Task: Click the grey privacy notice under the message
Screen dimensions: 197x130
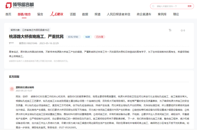Action: coord(38,61)
